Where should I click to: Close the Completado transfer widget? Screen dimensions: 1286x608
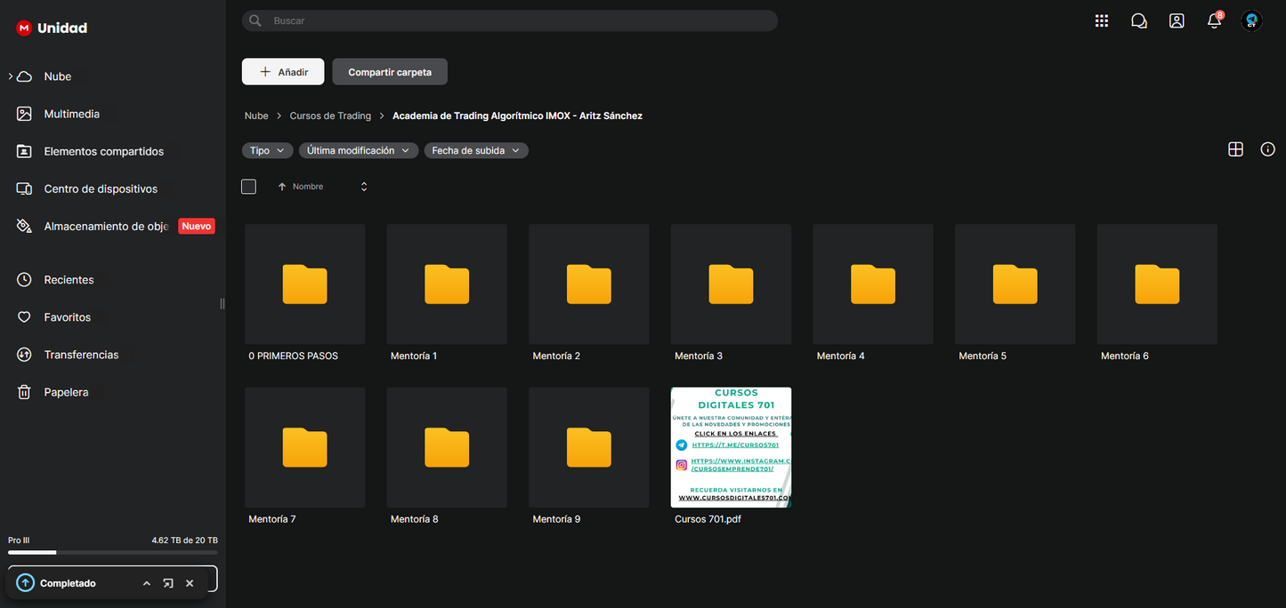[190, 583]
